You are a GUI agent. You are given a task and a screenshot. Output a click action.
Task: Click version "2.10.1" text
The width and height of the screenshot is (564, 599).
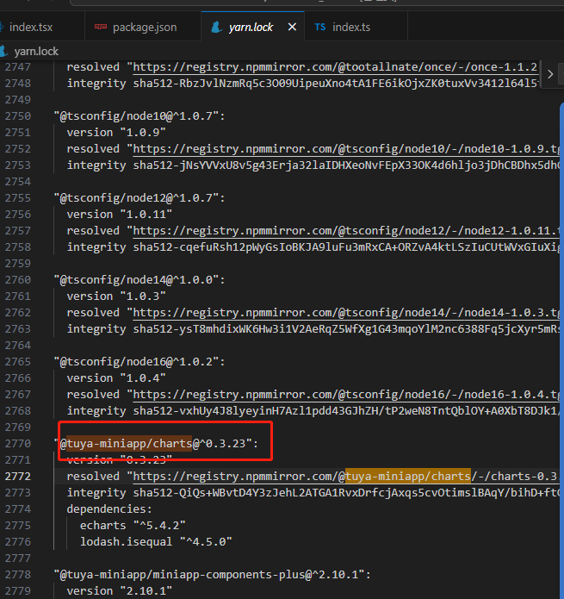click(x=120, y=591)
